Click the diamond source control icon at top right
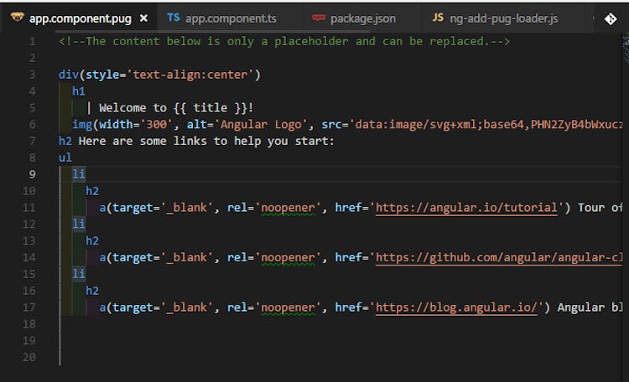This screenshot has width=629, height=382. 610,18
